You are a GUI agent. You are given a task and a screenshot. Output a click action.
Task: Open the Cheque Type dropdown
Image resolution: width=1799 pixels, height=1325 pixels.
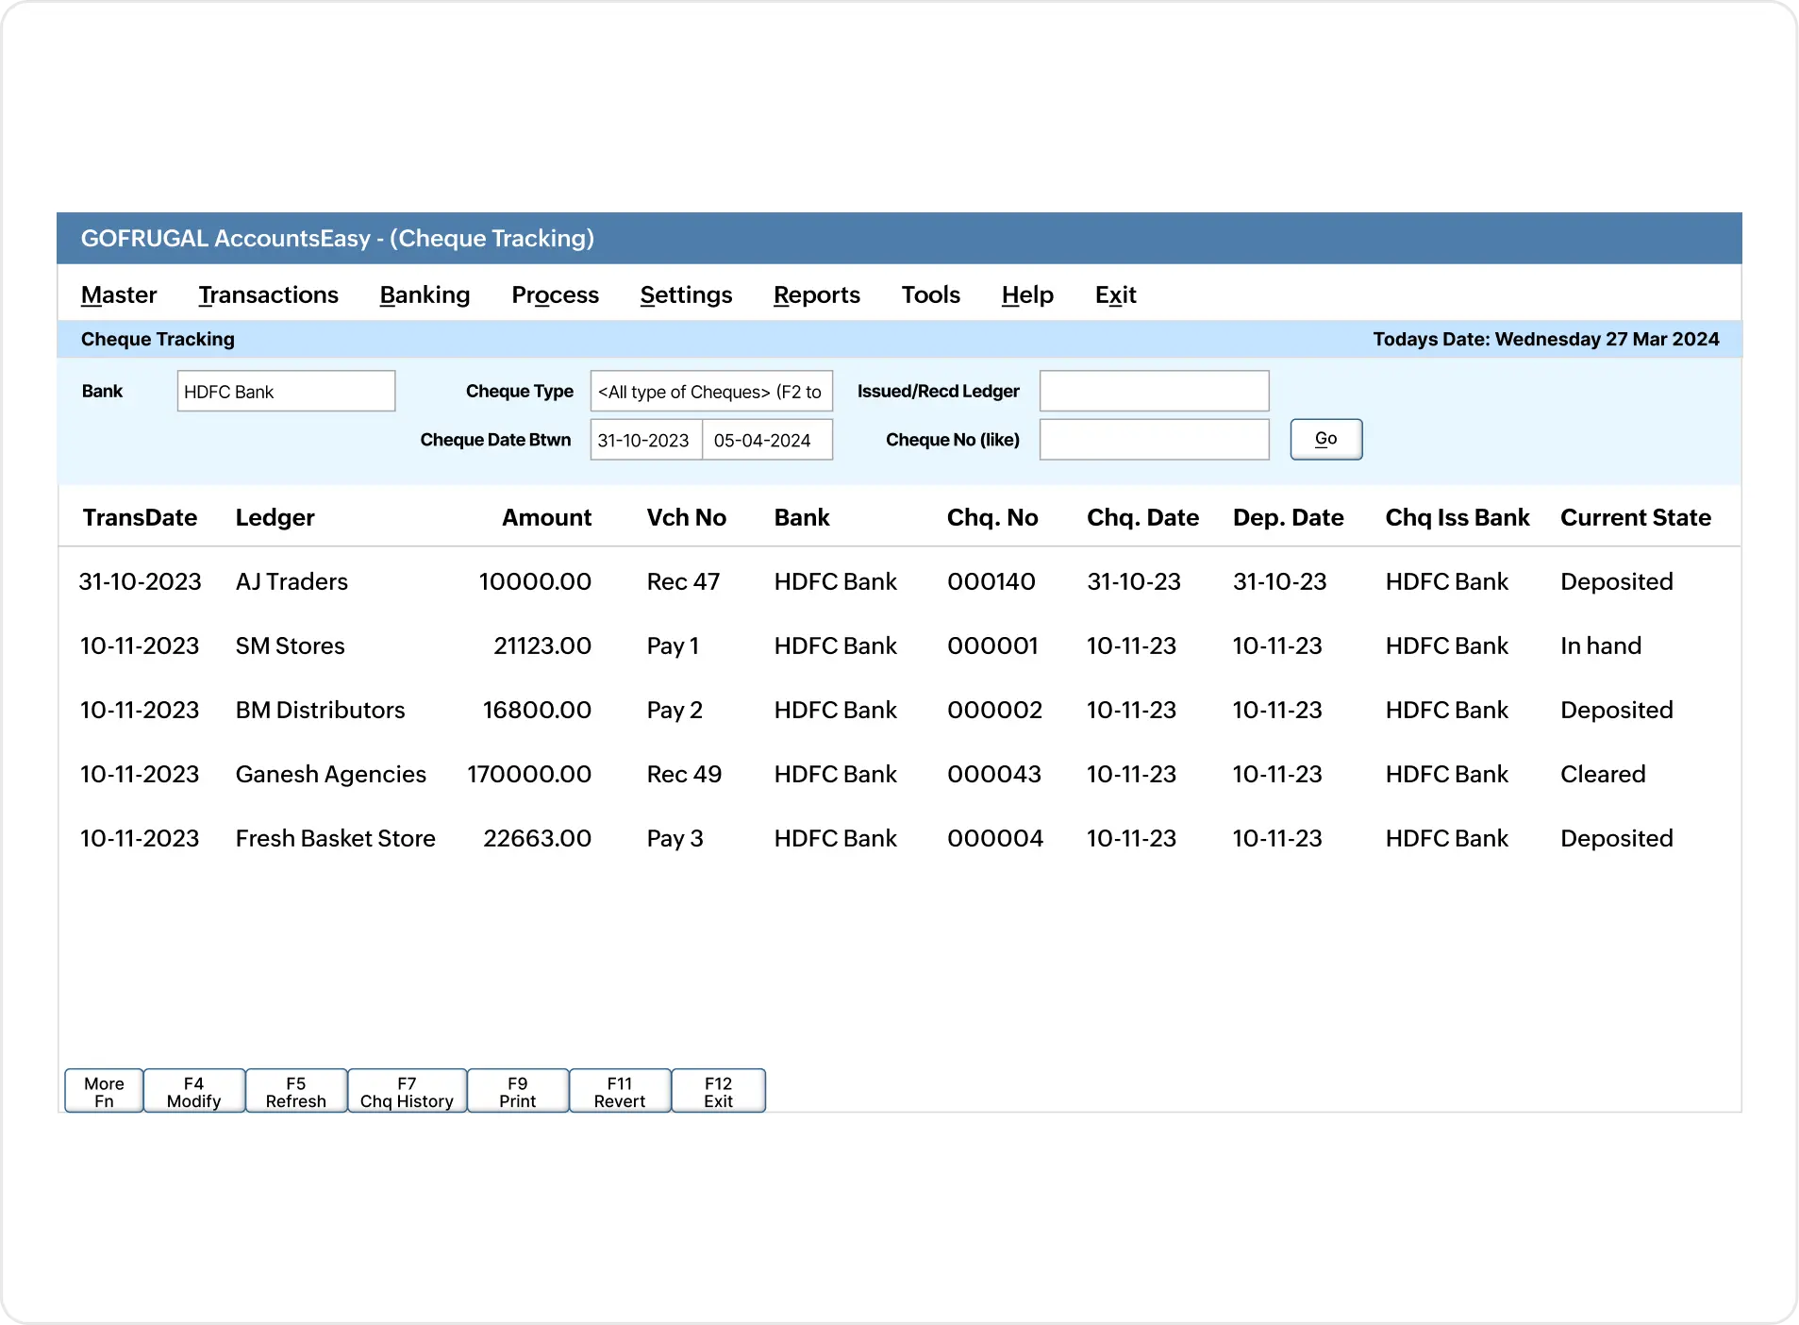(710, 391)
